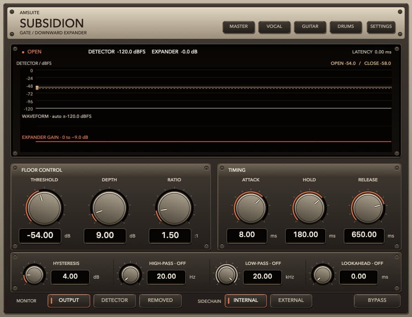The width and height of the screenshot is (412, 317).
Task: Click the RELEASE knob
Action: click(368, 208)
